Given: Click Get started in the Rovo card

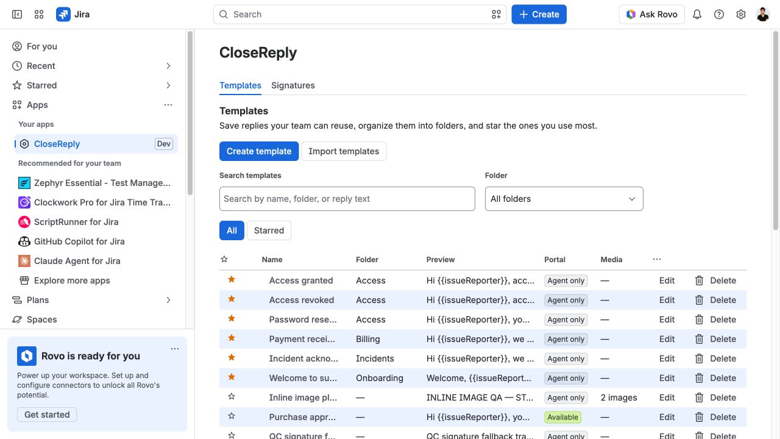Looking at the screenshot, I should (x=47, y=415).
